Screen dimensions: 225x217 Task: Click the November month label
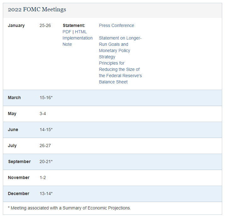pos(19,177)
